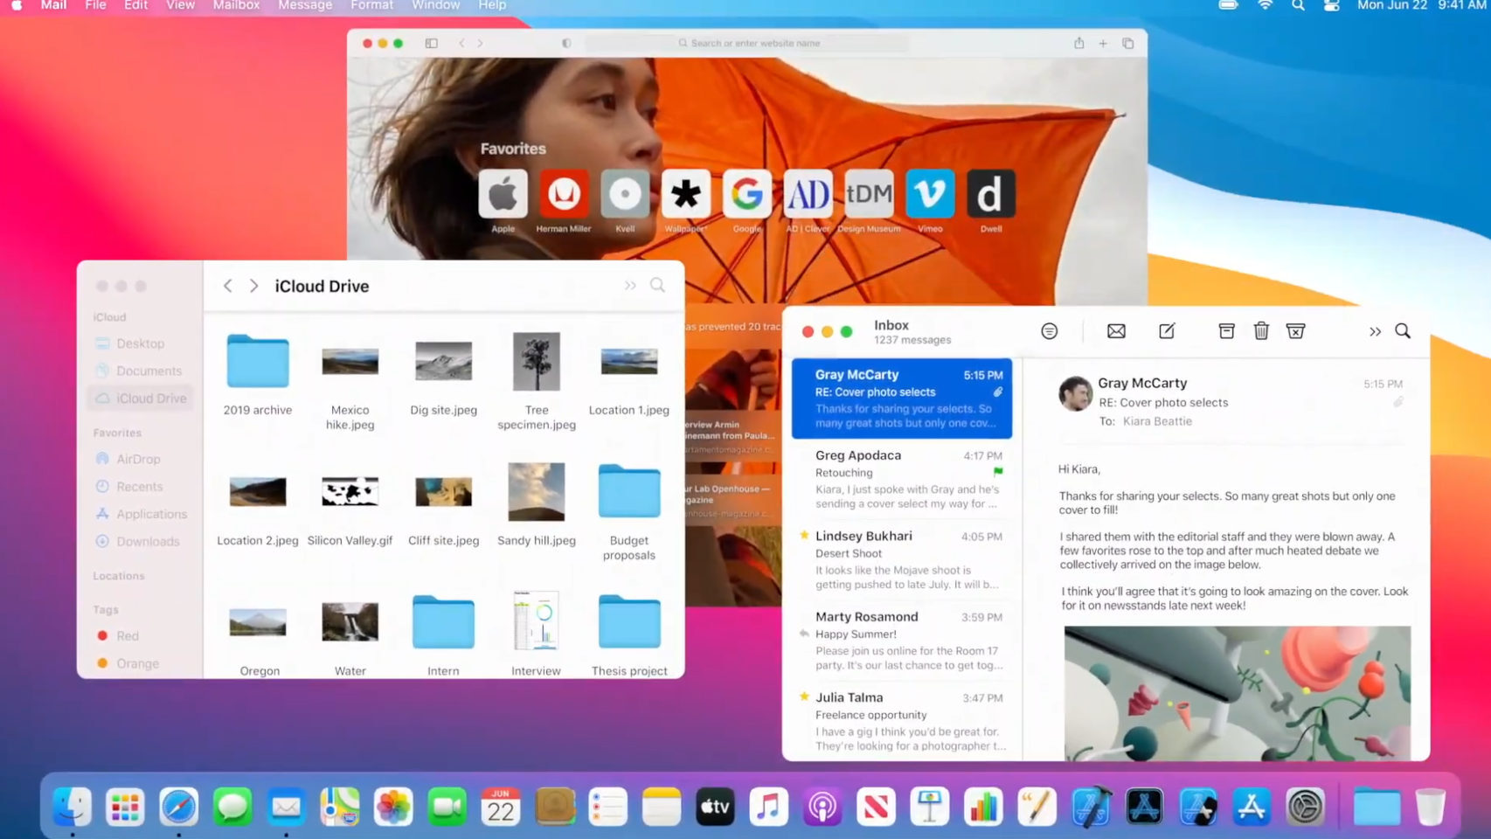Toggle the flag star on Julia Talma's message

click(802, 697)
